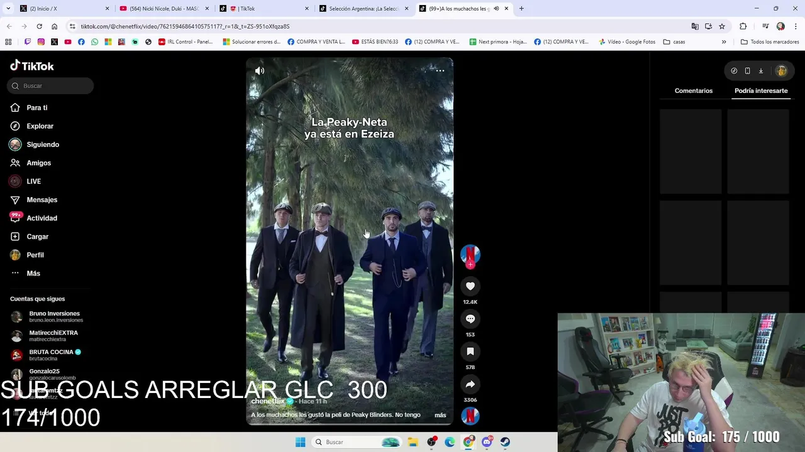This screenshot has height=452, width=805.
Task: Open the extensions puzzle icon
Action: (743, 26)
